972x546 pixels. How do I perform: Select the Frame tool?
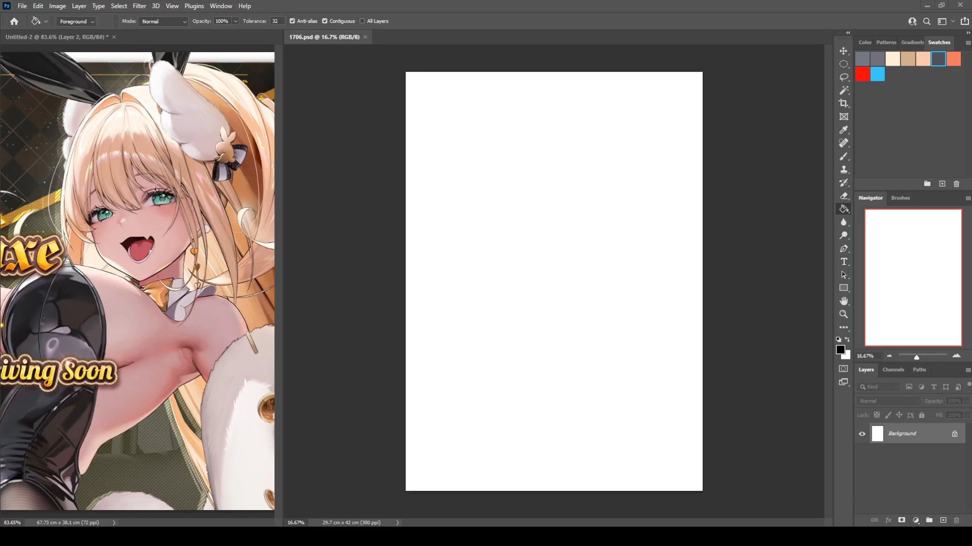[843, 117]
